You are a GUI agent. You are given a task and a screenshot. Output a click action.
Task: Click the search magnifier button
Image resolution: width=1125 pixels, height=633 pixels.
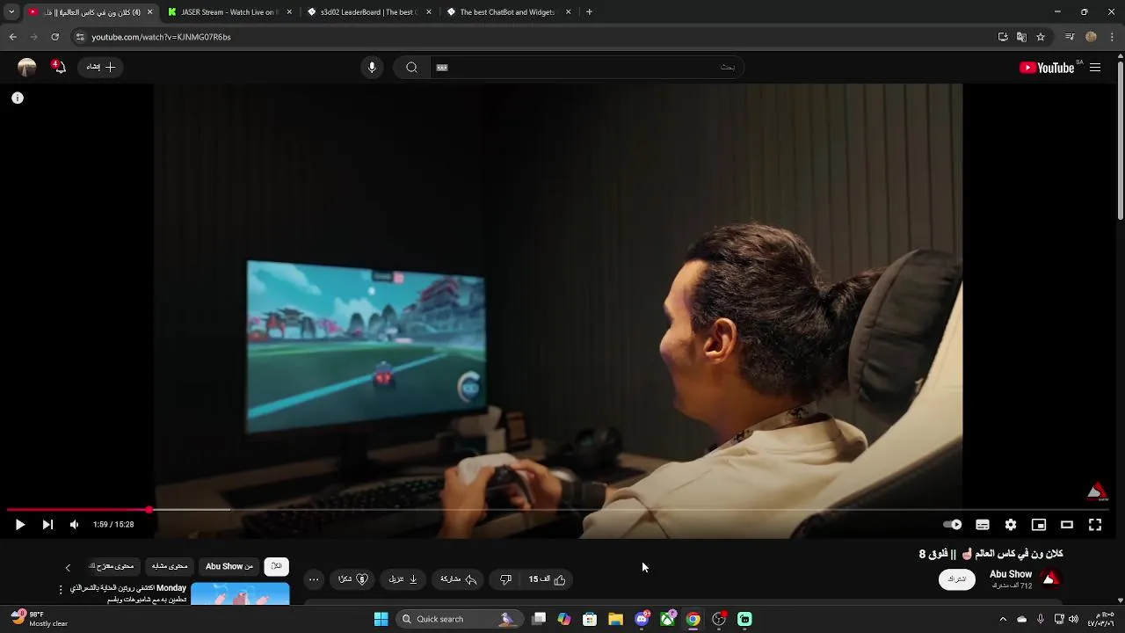411,67
